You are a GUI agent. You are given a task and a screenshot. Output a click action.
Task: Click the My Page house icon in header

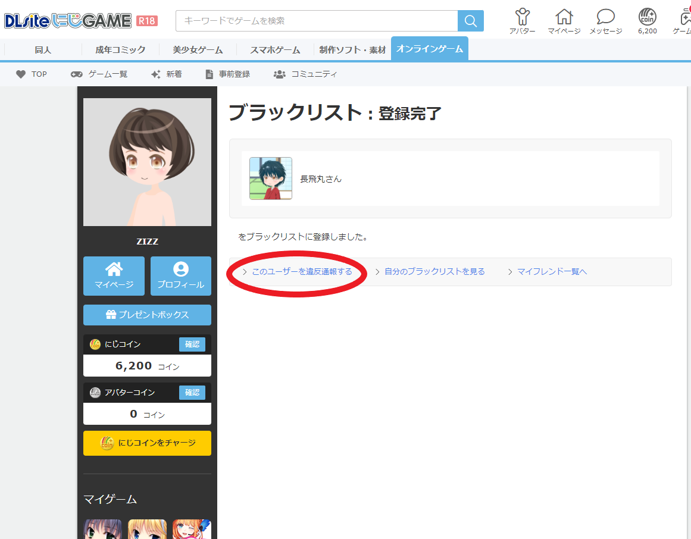564,21
